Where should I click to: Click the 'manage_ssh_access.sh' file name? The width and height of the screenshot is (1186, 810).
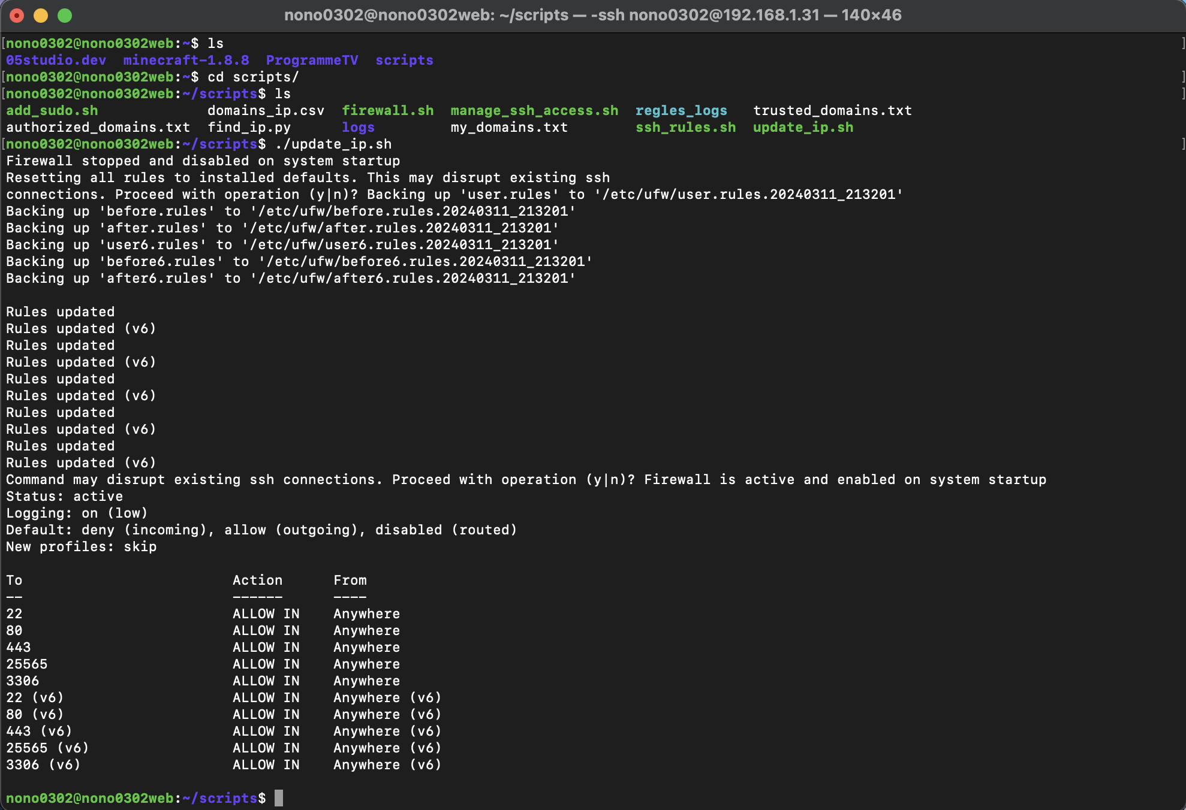coord(535,110)
